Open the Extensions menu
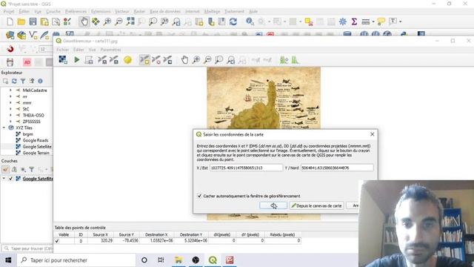The image size is (474, 267). pyautogui.click(x=101, y=11)
